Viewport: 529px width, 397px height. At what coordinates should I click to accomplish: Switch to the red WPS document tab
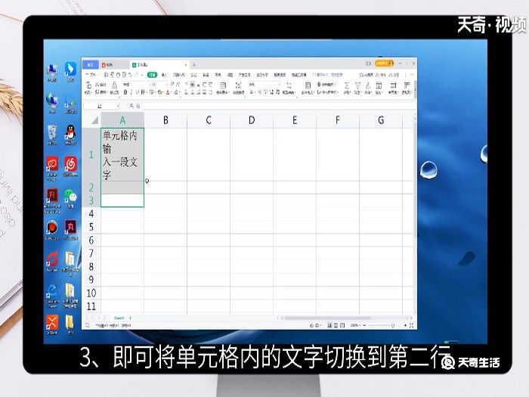[113, 65]
